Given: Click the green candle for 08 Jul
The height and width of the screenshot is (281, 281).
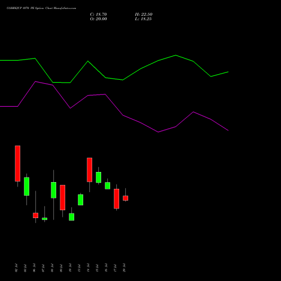Looking at the screenshot, I should [53, 190].
